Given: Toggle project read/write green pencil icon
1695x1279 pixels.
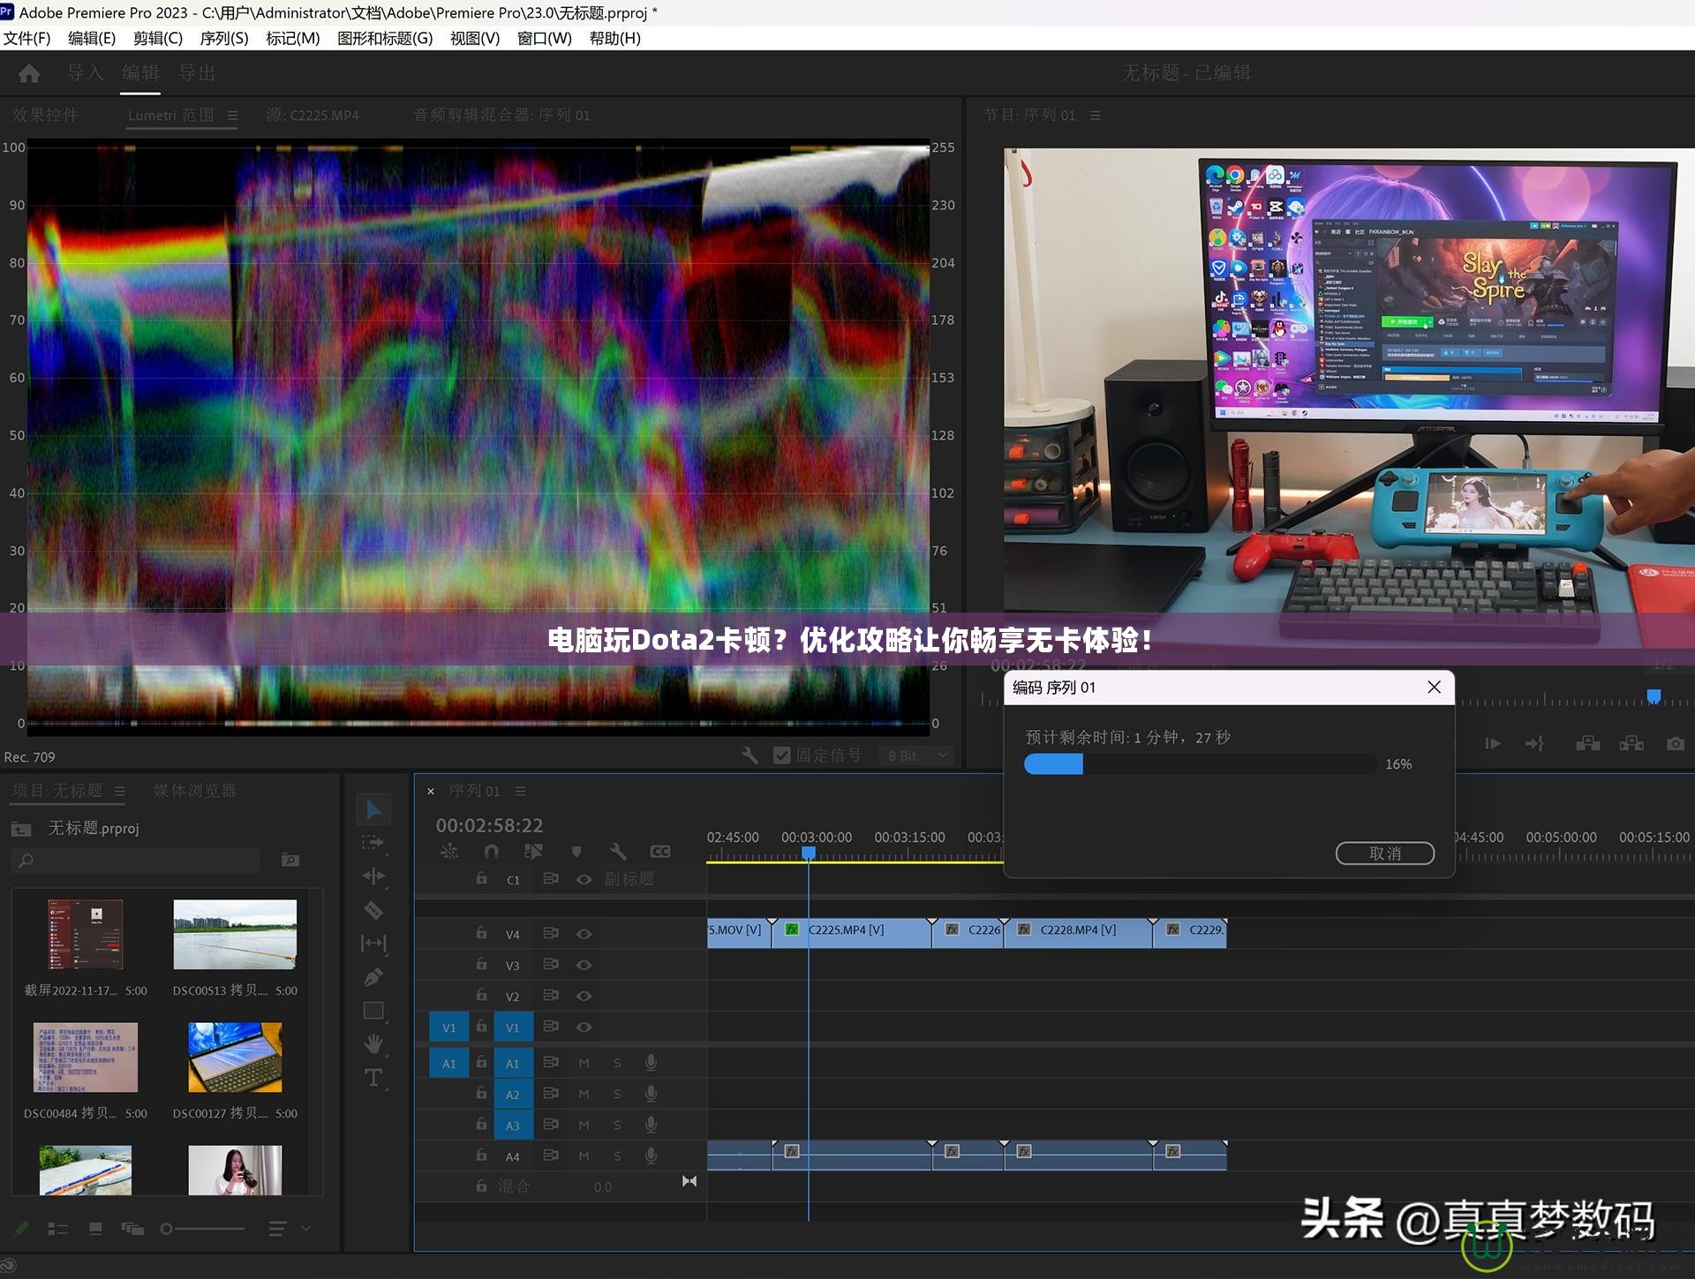Looking at the screenshot, I should pyautogui.click(x=21, y=1229).
